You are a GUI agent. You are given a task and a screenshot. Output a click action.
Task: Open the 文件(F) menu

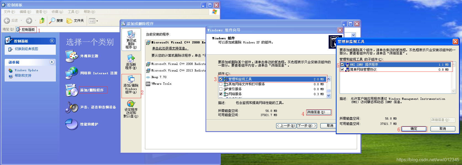pyautogui.click(x=9, y=12)
